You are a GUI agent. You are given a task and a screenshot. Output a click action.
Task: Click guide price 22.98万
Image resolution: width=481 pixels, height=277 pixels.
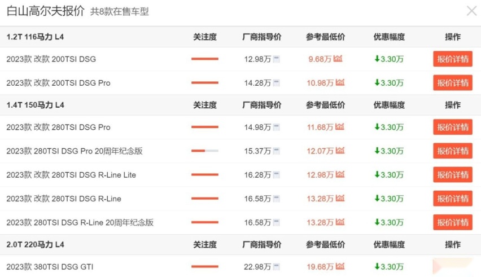(257, 267)
